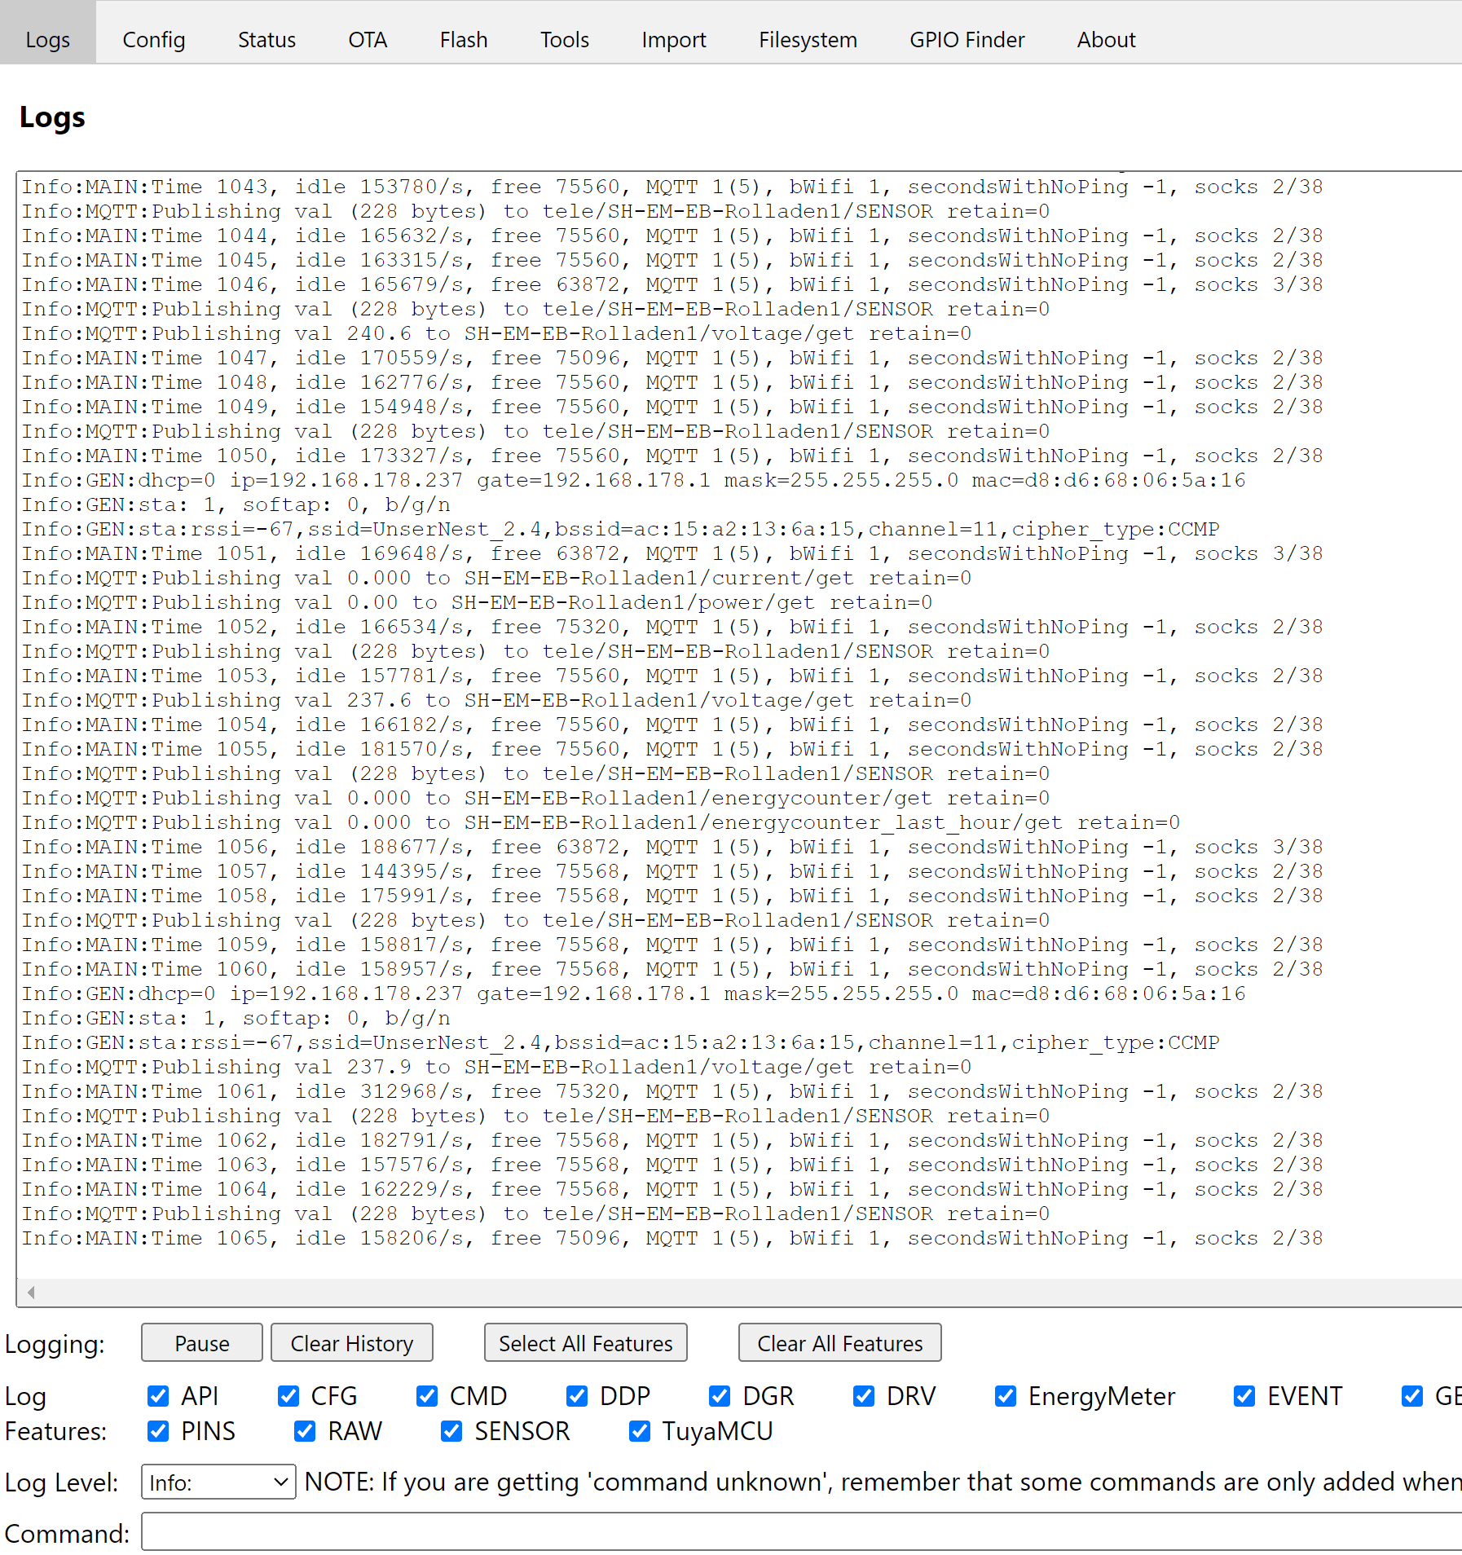
Task: Click the log horizontal scrollbar left arrow
Action: point(31,1292)
